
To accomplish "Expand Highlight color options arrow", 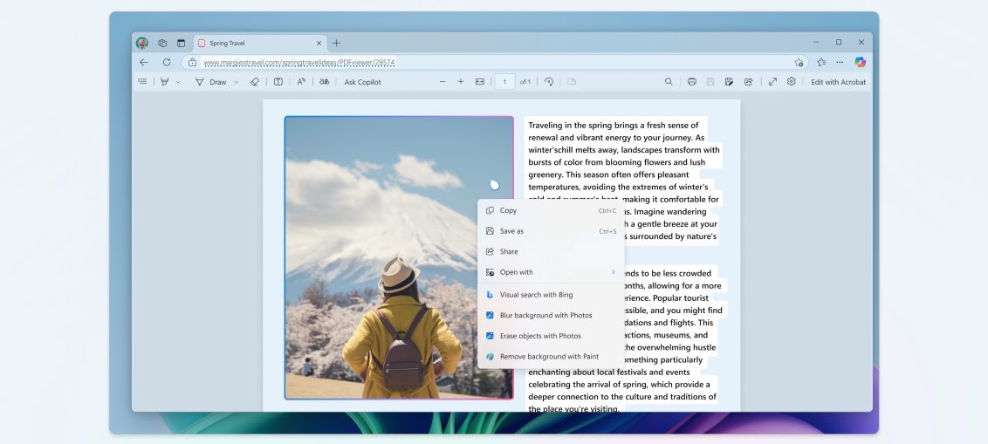I will 178,82.
